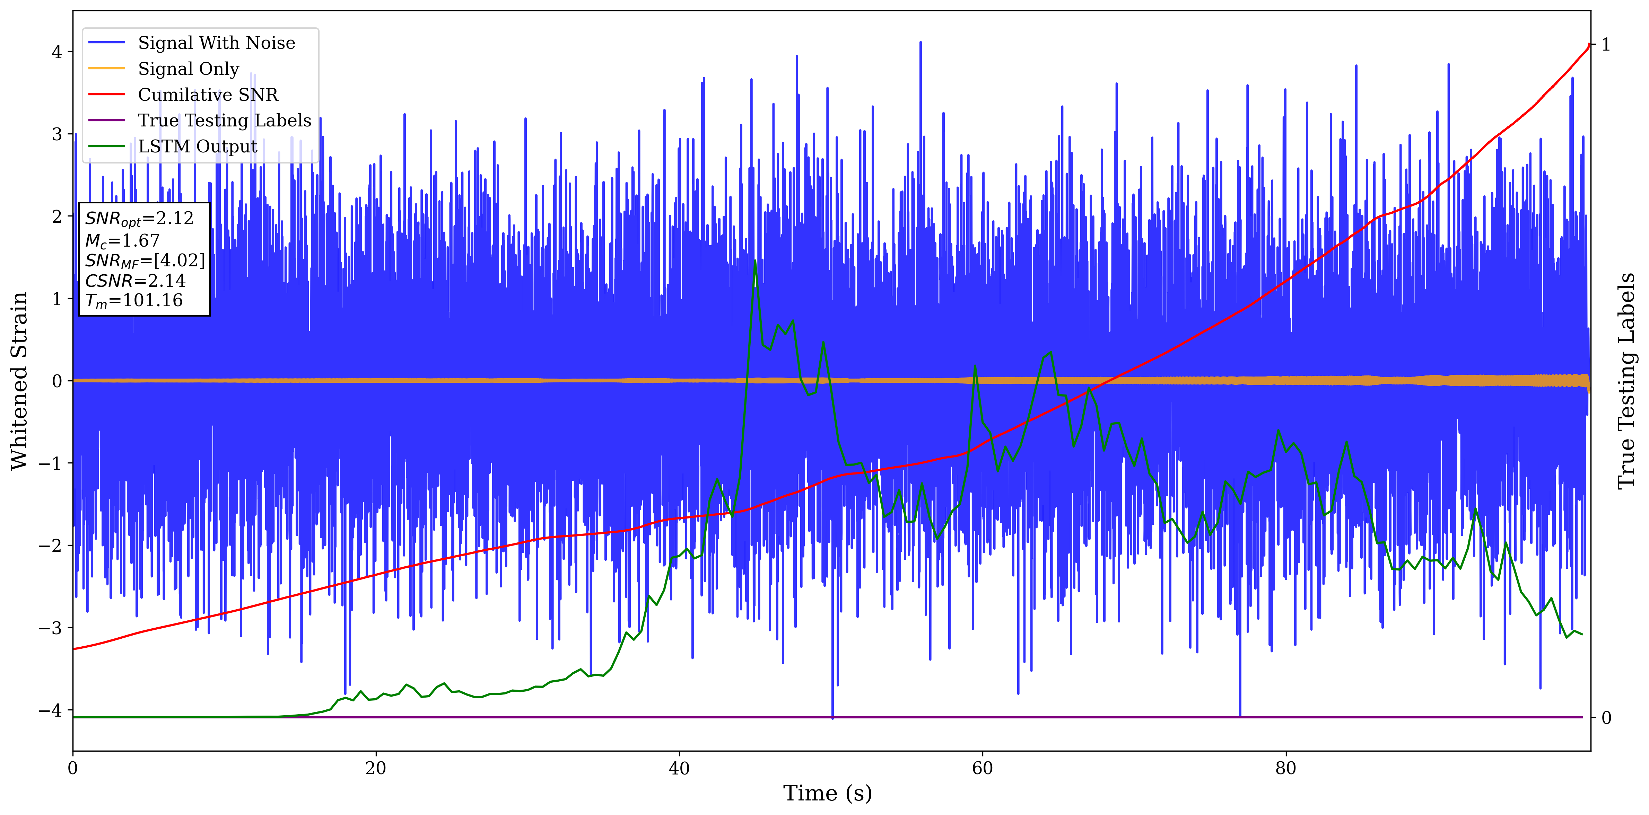Screen dimensions: 1649x815
Task: Click the green LSTM Output legend line
Action: pyautogui.click(x=106, y=147)
